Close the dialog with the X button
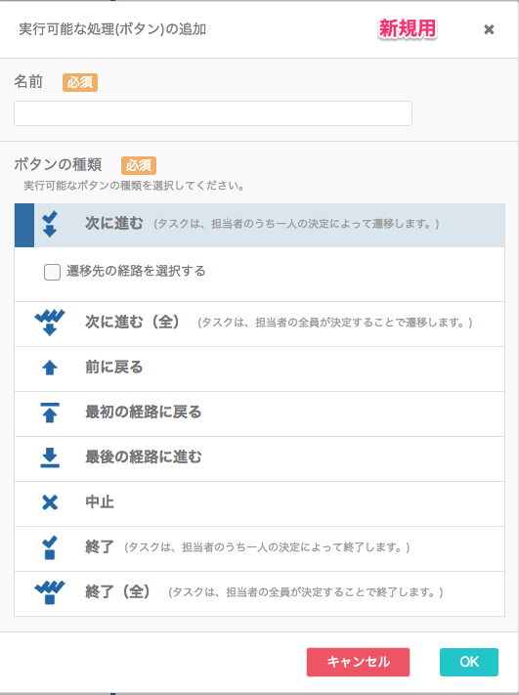519x695 pixels. click(489, 29)
